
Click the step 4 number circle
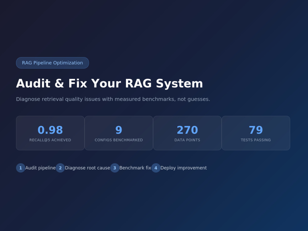[x=156, y=168]
